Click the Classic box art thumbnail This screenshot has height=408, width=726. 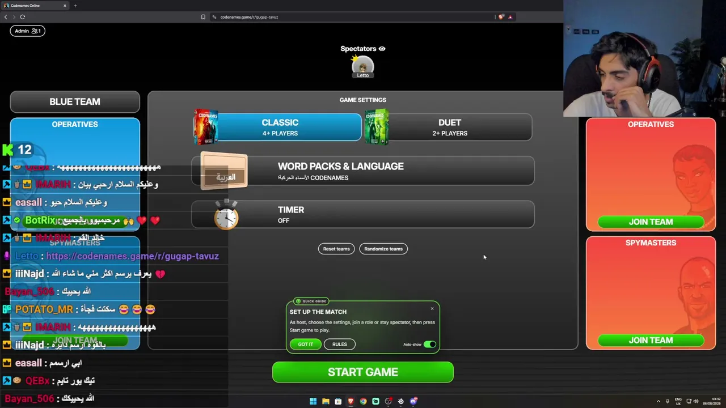206,127
